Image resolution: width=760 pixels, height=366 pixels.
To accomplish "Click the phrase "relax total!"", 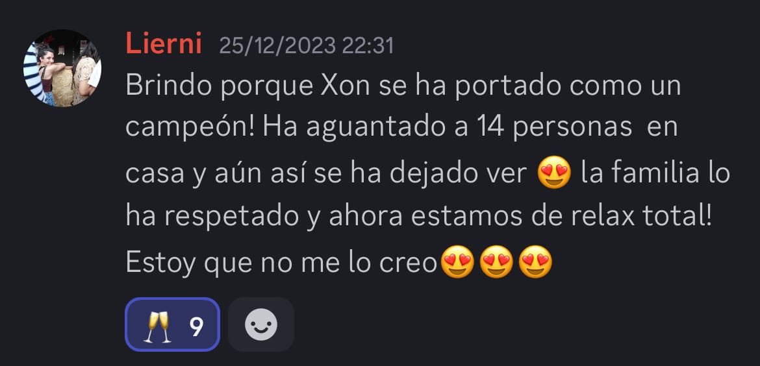I will point(642,216).
